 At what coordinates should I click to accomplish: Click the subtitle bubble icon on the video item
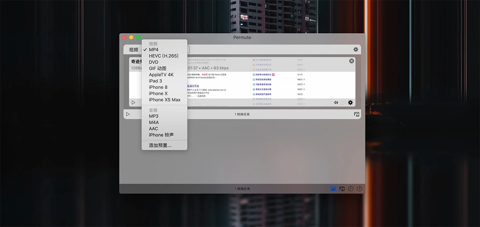[343, 103]
